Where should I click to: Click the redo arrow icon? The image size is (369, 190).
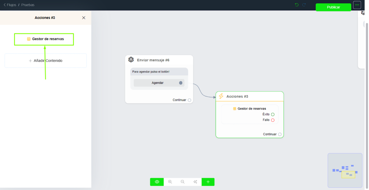304,5
